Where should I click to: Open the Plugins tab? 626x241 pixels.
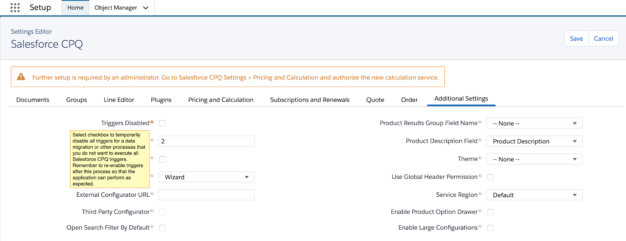(x=161, y=100)
